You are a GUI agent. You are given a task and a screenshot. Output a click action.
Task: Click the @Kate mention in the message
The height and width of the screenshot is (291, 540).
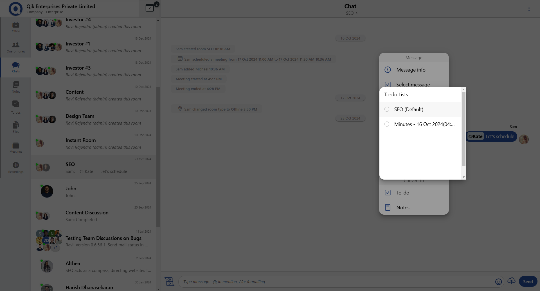(x=475, y=136)
